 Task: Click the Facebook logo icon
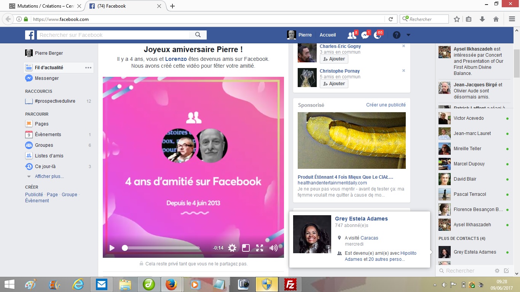coord(30,35)
